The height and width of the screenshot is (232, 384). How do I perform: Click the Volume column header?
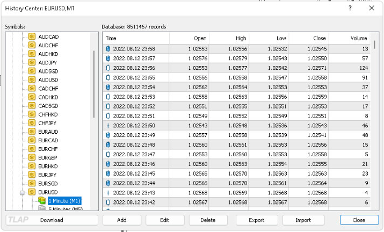(x=350, y=38)
